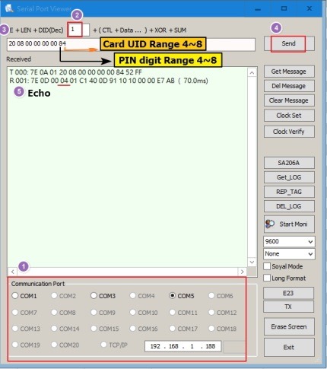Click the received log scroll down arrow
This screenshot has width=327, height=369.
coord(252,262)
